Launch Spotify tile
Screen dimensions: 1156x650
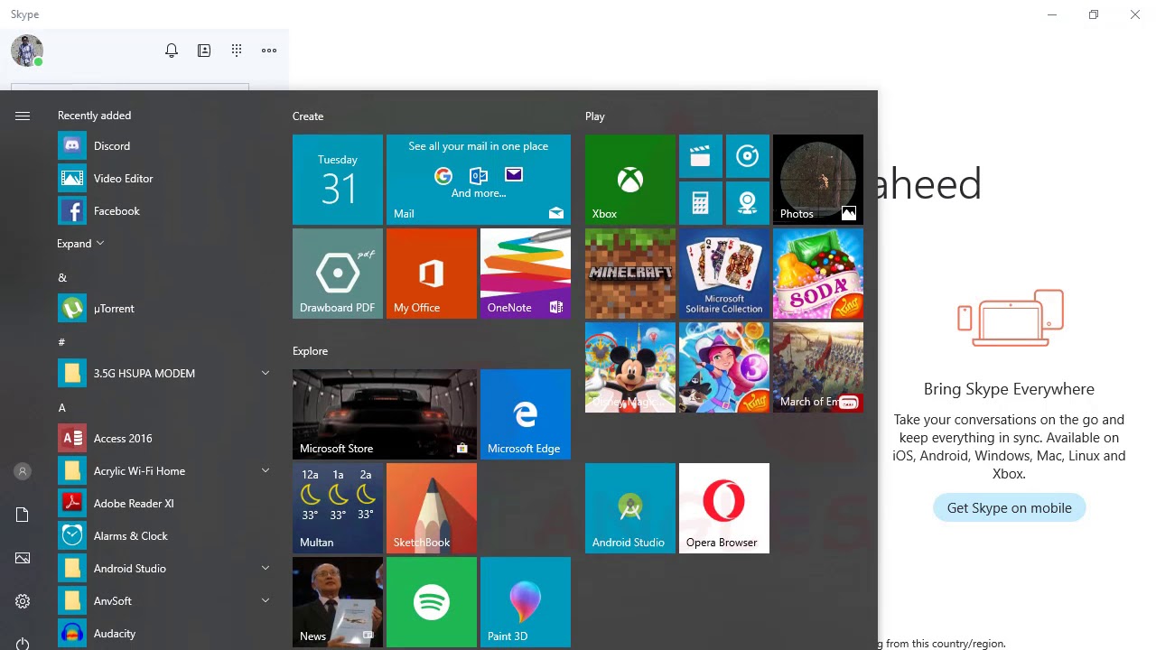coord(432,602)
